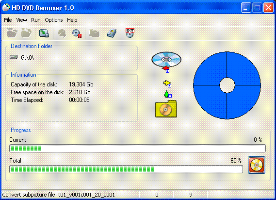Open the Run menu
276x200 pixels.
pos(36,20)
